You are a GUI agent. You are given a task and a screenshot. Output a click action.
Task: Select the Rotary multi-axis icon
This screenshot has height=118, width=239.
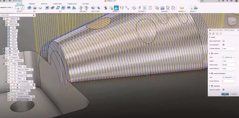[98, 8]
